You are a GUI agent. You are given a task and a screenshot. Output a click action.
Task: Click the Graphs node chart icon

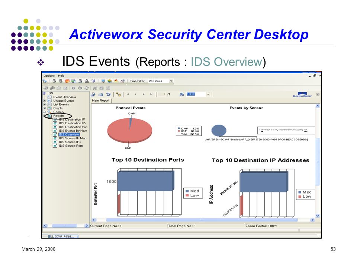coord(49,108)
